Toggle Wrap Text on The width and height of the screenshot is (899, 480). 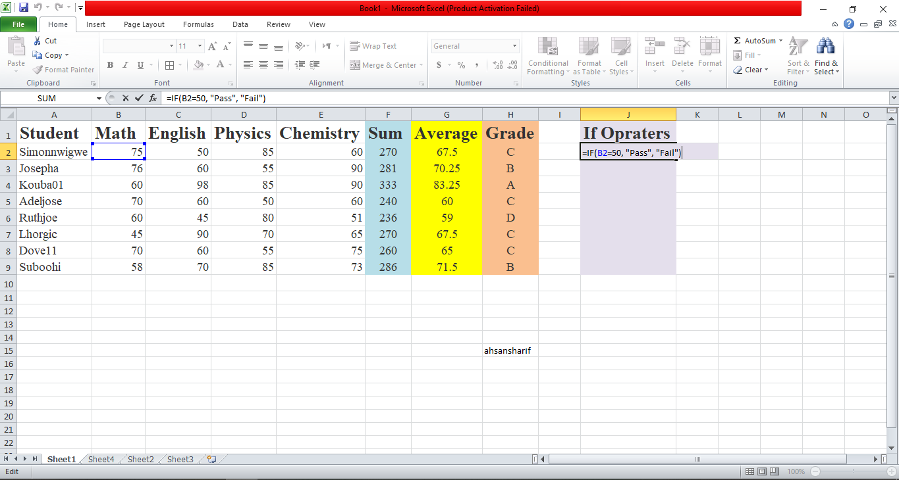[x=373, y=46]
